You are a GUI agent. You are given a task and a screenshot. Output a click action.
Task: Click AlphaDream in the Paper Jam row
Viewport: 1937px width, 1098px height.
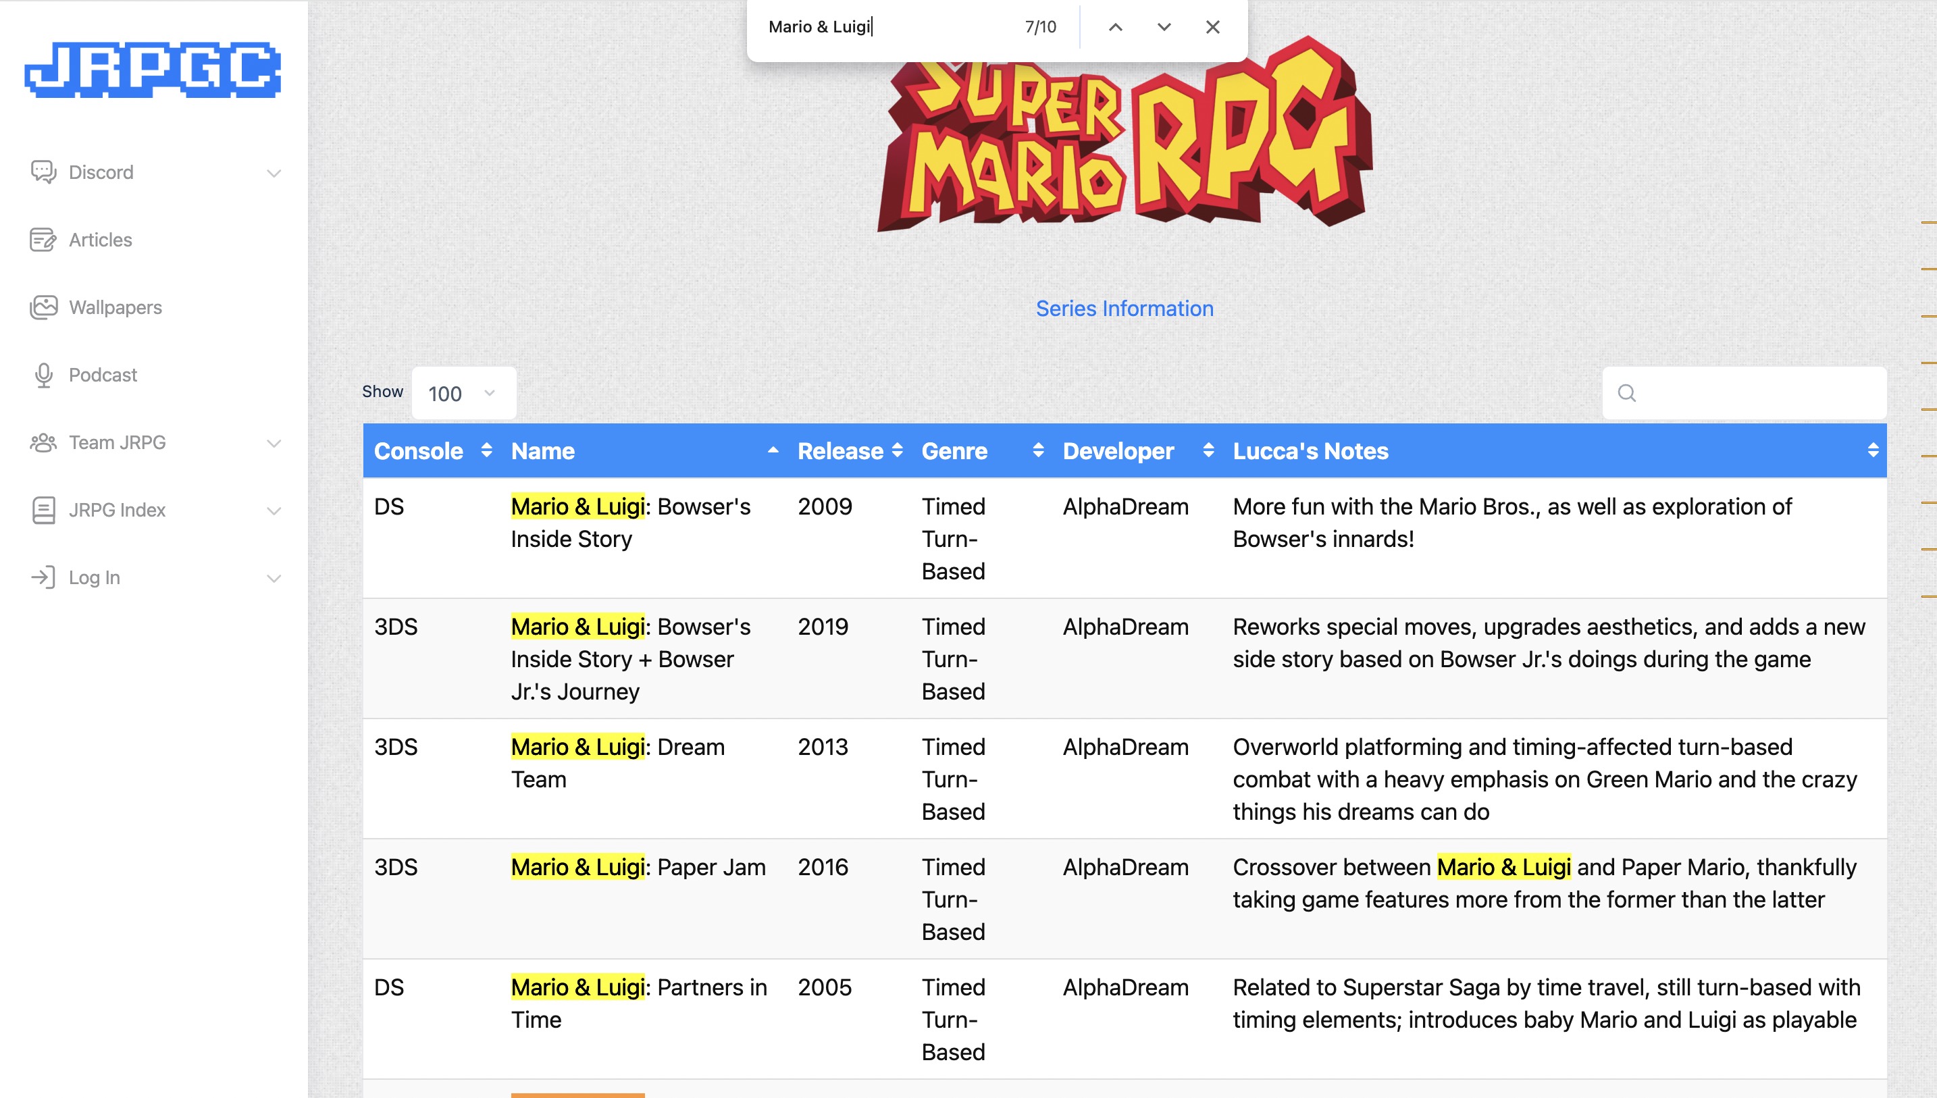[1126, 867]
